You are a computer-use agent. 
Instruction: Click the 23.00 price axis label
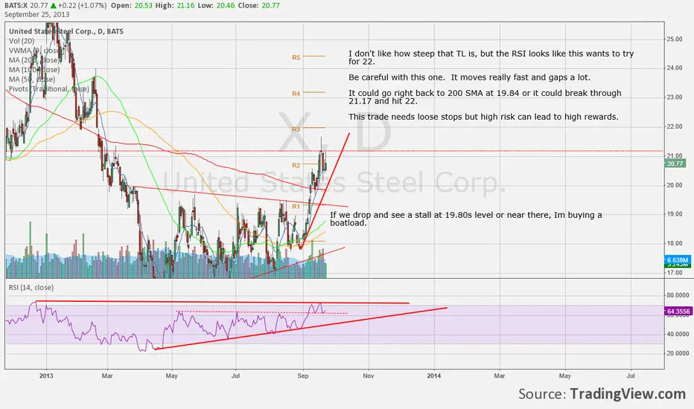tap(675, 97)
